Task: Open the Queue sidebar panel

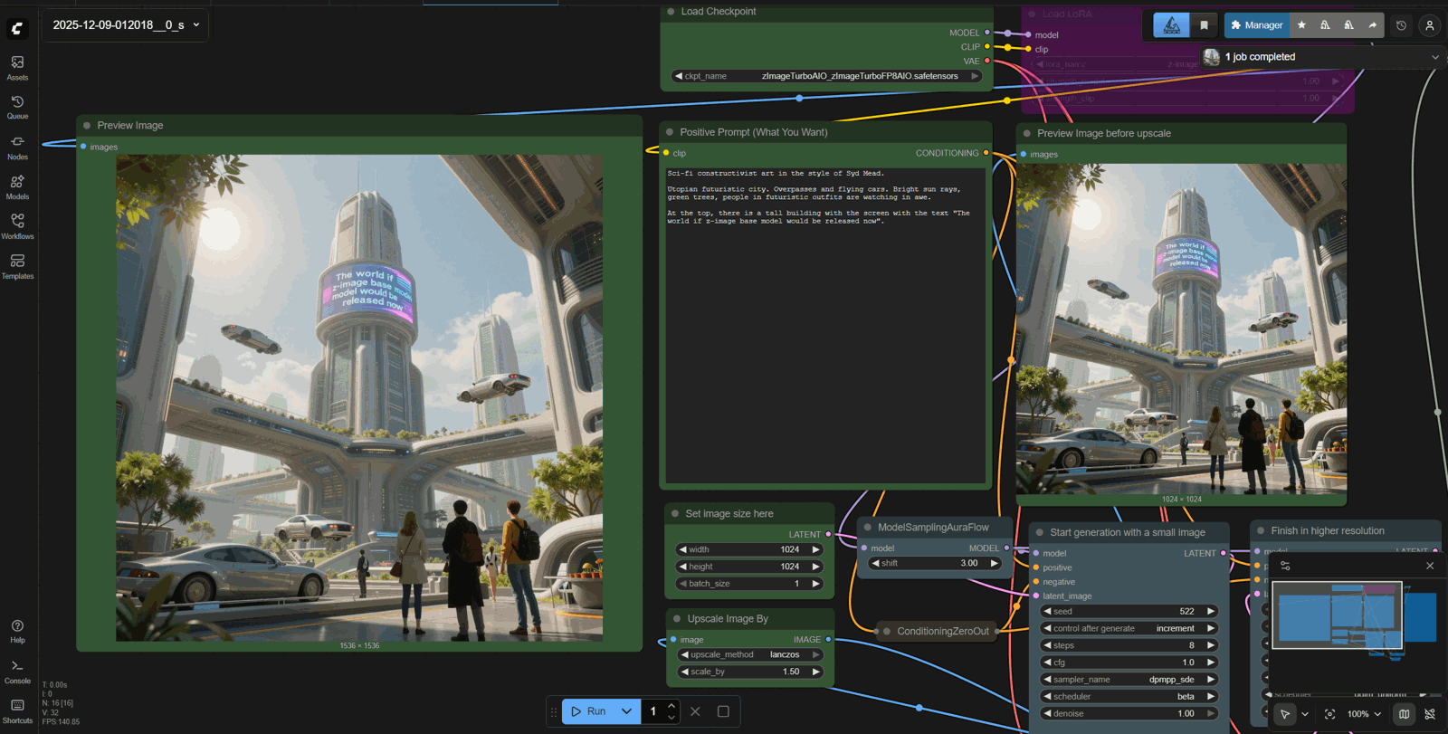Action: (17, 107)
